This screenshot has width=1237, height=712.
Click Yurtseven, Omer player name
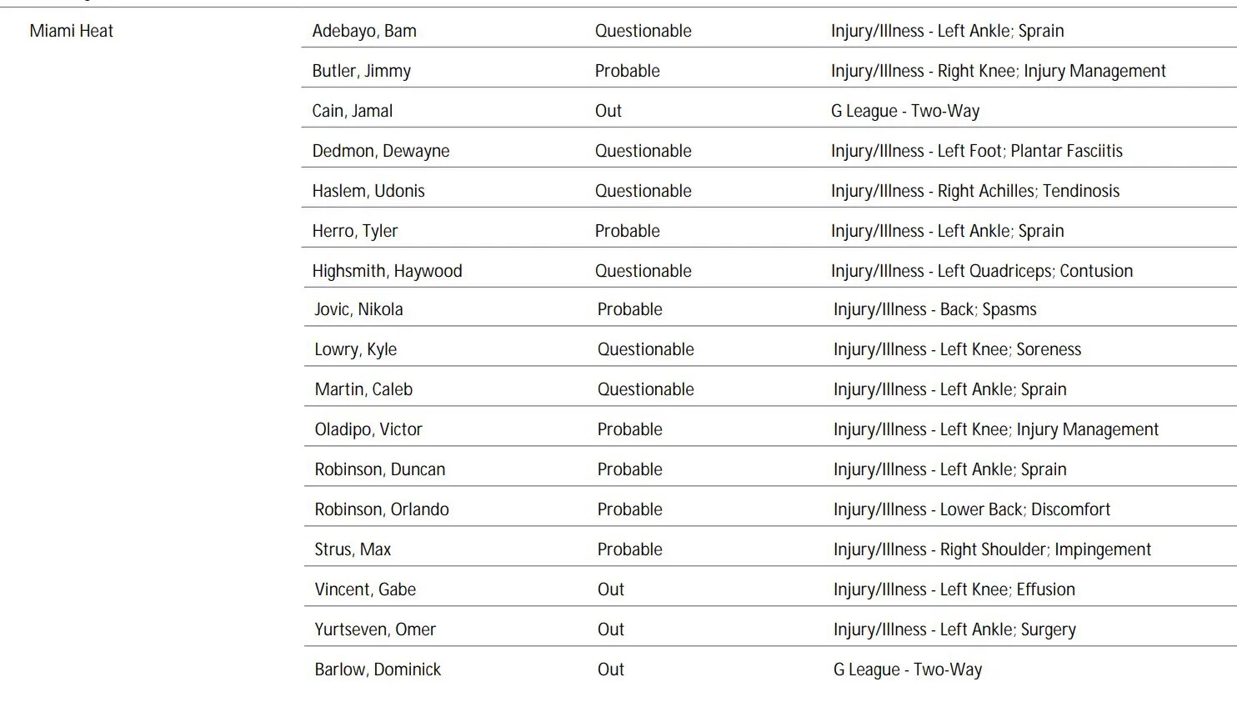[375, 629]
